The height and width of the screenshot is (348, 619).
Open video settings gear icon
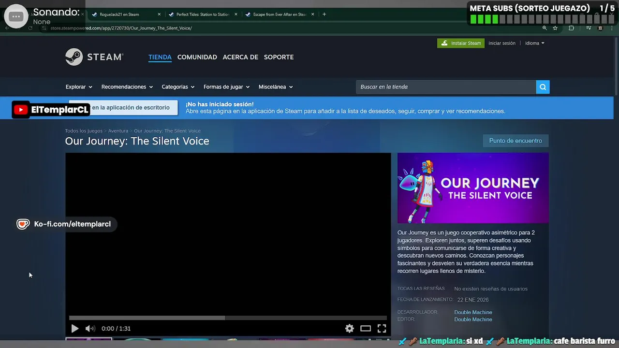pos(350,329)
